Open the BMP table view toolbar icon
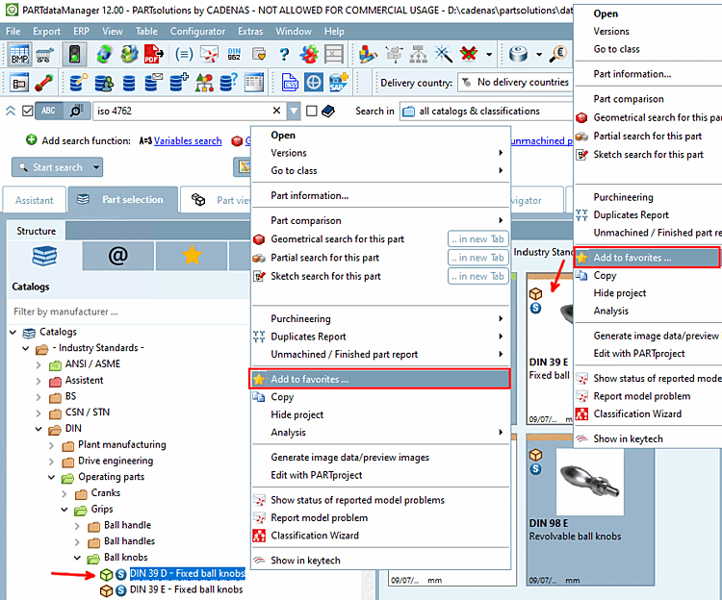This screenshot has height=600, width=722. pos(20,54)
